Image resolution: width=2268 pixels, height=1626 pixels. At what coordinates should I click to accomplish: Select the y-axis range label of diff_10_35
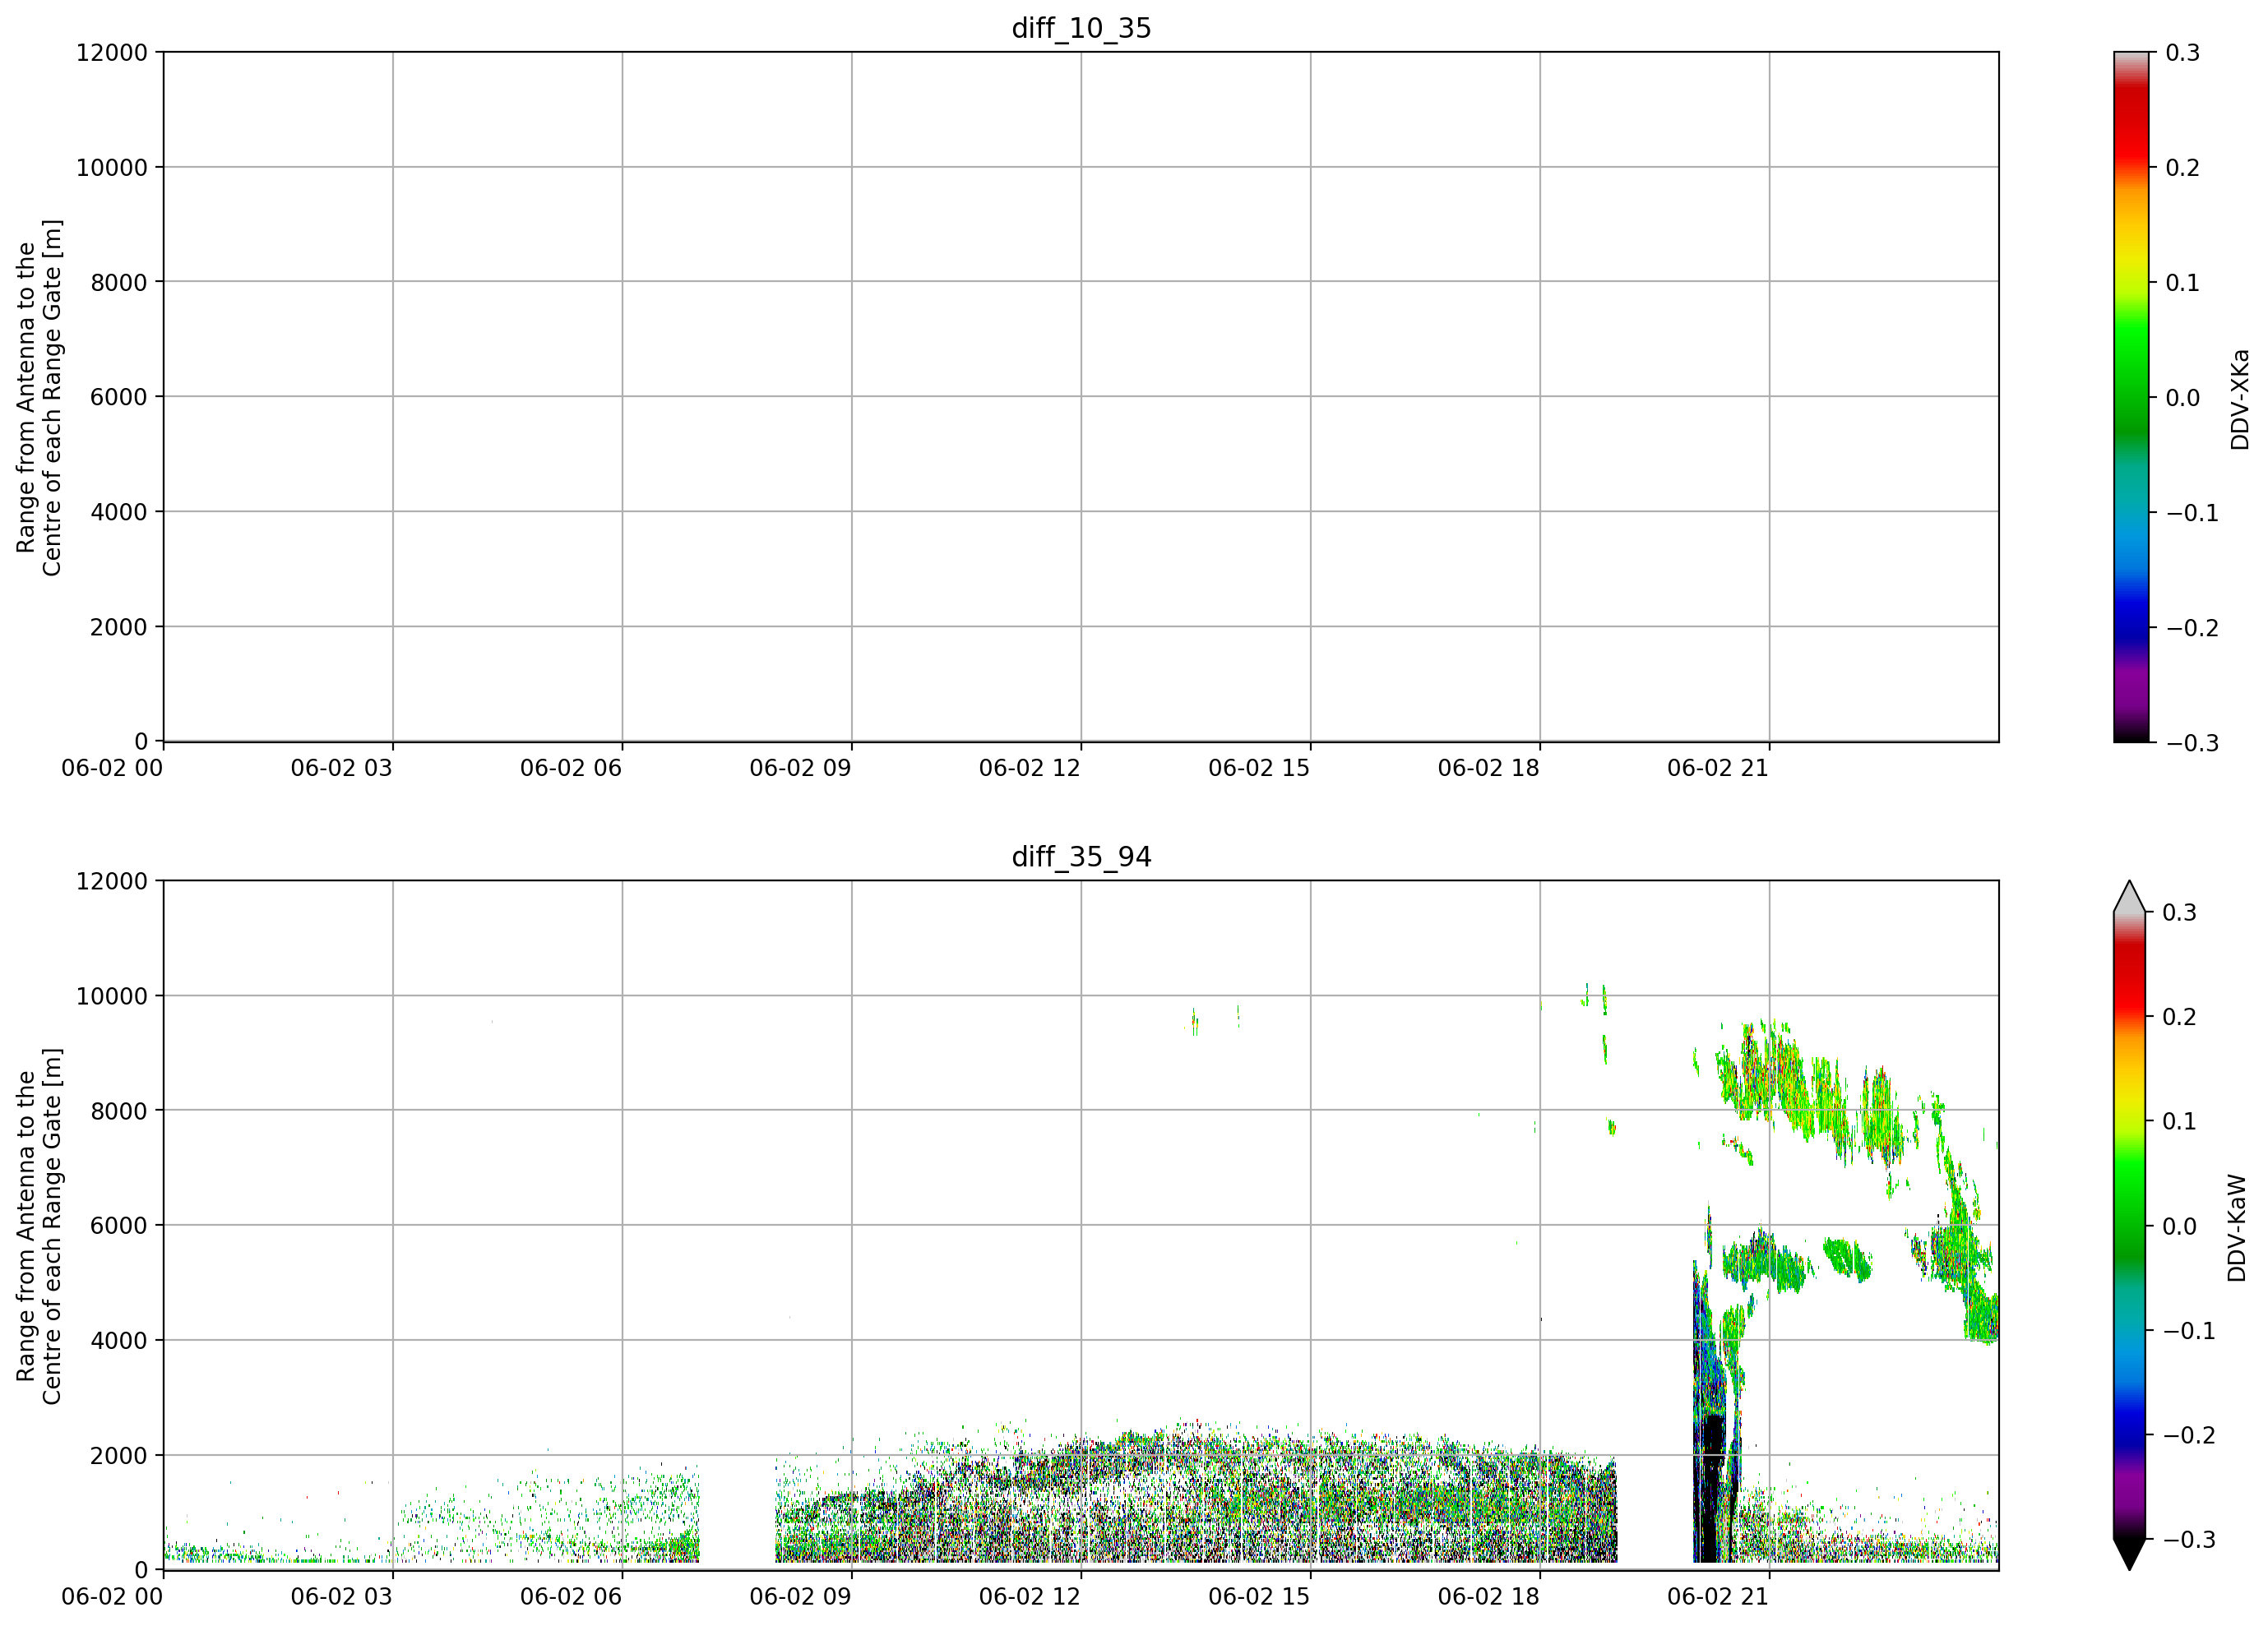pos(39,398)
